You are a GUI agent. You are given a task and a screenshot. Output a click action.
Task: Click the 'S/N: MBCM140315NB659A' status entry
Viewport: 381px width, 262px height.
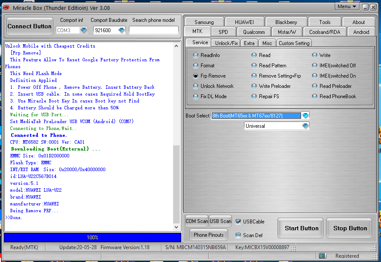tap(195, 247)
